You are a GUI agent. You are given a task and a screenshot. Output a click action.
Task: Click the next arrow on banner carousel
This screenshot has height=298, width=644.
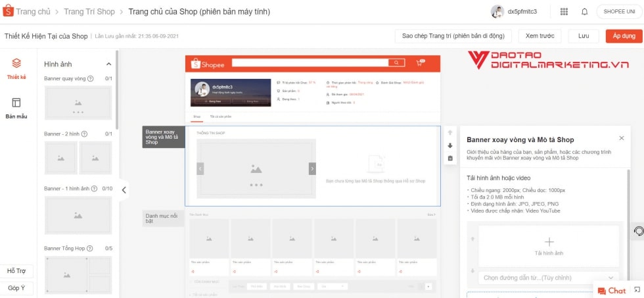(x=312, y=169)
